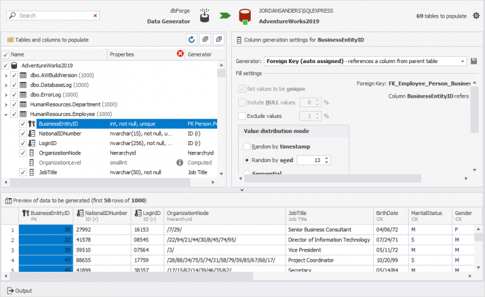
Task: Click the red error filter icon
Action: coord(180,54)
